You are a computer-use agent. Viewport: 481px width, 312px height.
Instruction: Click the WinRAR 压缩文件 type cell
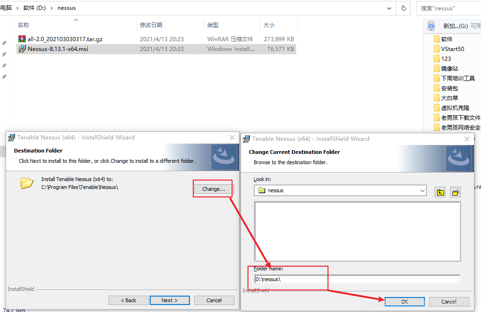(x=230, y=39)
